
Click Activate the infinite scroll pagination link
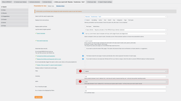click(x=46, y=56)
